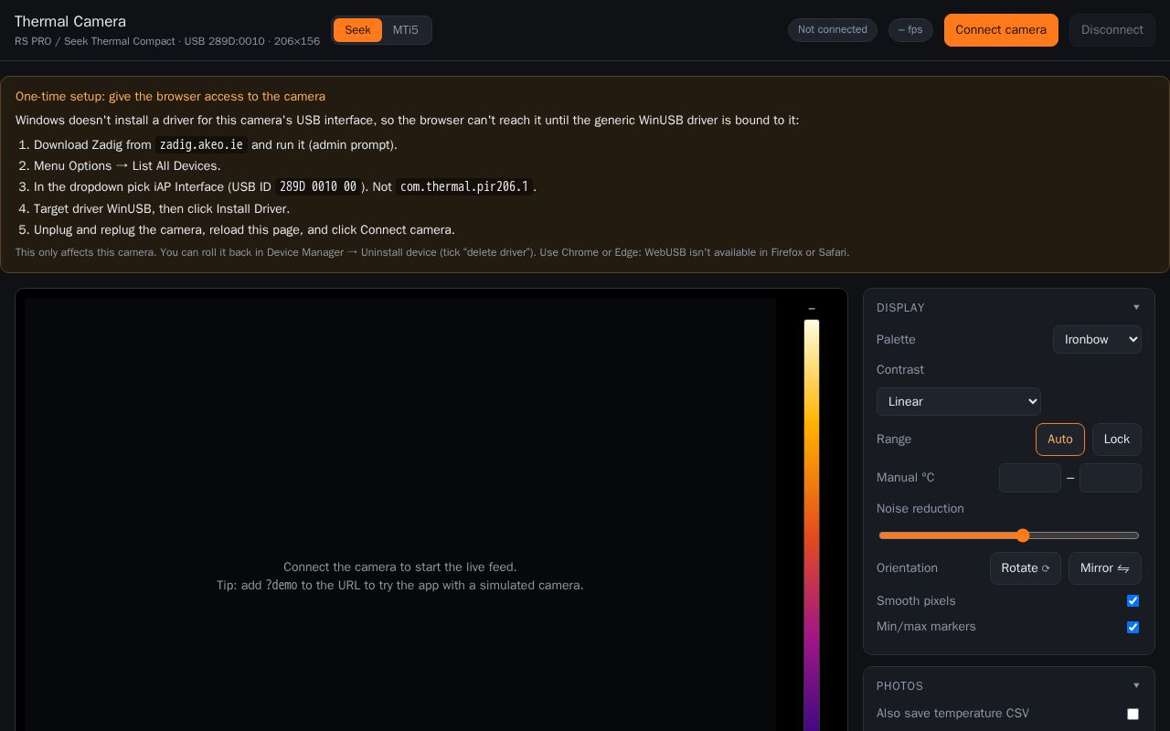The width and height of the screenshot is (1170, 731).
Task: Click the Disconnect button
Action: tap(1111, 30)
